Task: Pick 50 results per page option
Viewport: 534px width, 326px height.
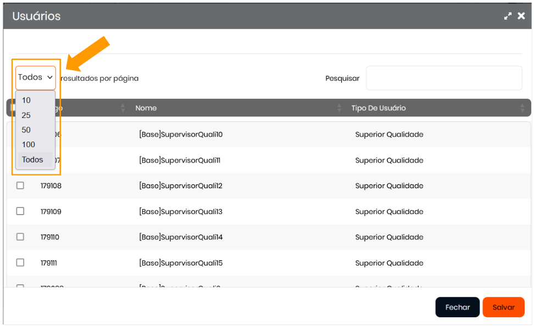Action: (x=26, y=130)
